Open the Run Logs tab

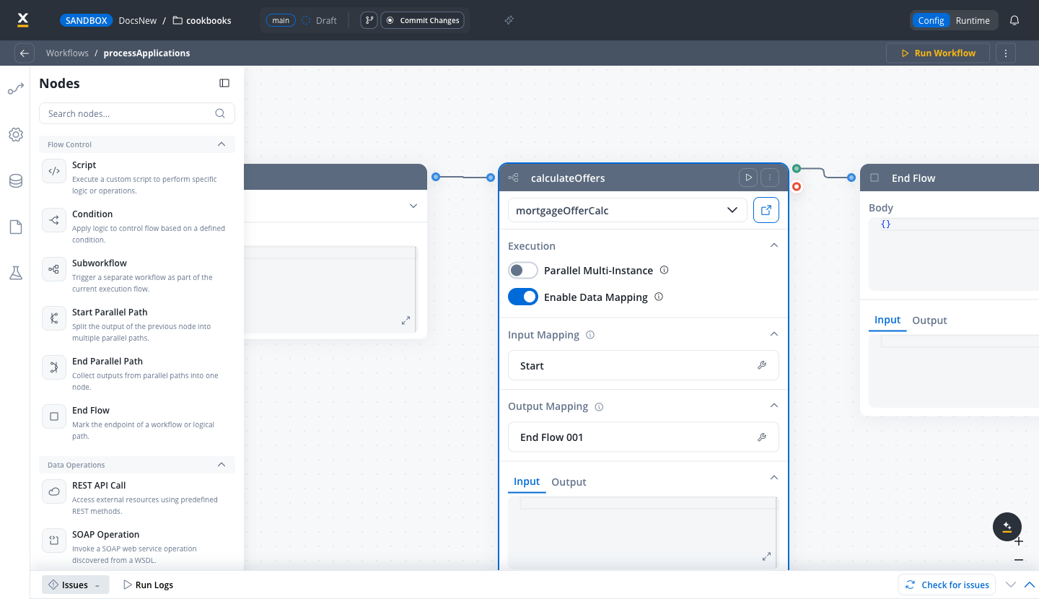148,585
